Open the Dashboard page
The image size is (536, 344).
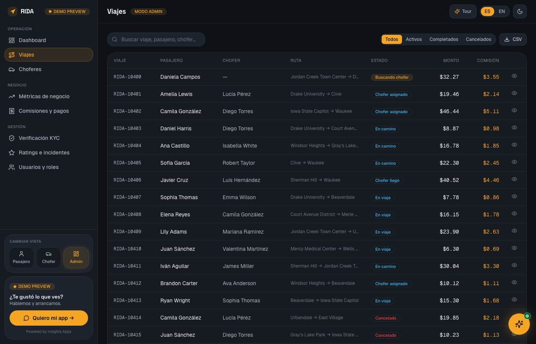point(49,40)
